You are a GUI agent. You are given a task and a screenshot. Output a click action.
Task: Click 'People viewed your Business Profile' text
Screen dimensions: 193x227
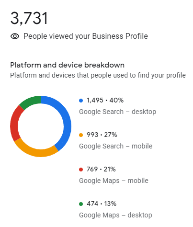(x=86, y=36)
